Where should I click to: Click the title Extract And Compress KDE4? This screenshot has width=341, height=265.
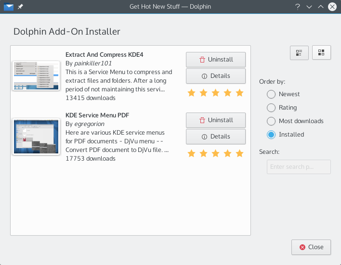coord(105,54)
